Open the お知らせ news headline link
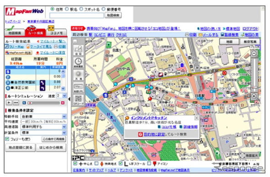The image size is (270, 177). [x=133, y=28]
